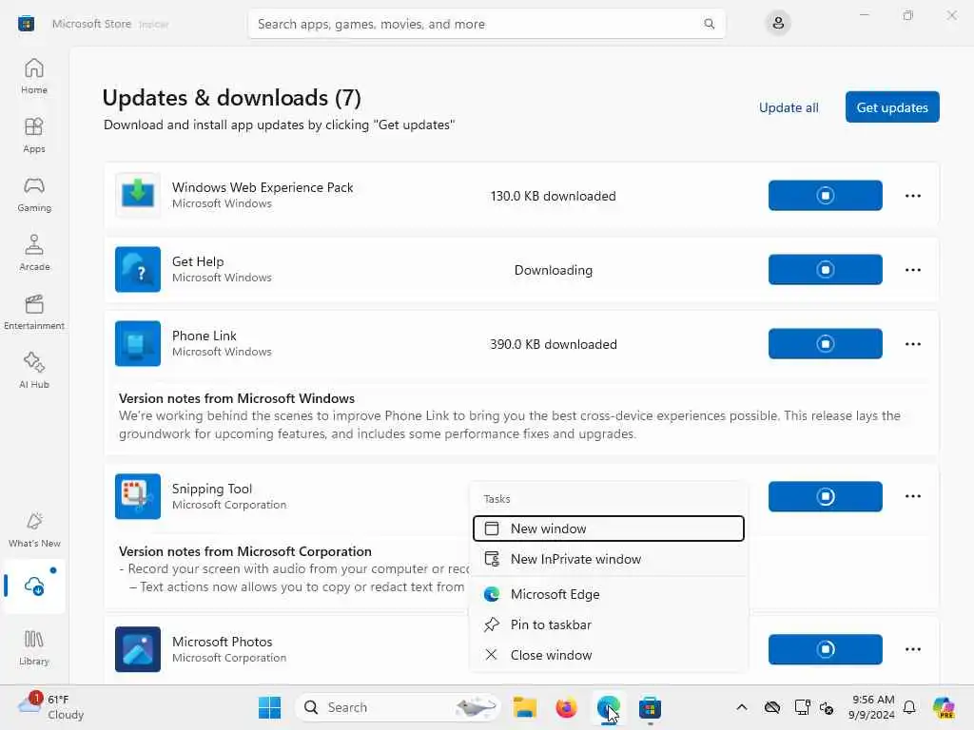Viewport: 974px width, 730px height.
Task: Click the Get Help app title
Action: [198, 261]
